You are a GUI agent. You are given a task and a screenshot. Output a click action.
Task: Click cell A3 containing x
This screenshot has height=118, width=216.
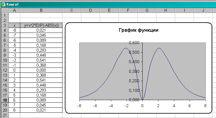click(14, 25)
